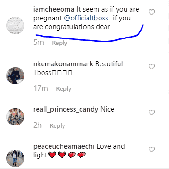Screen dimensions: 169x169
Task: Open reall_princess_candy username link
Action: click(x=66, y=110)
